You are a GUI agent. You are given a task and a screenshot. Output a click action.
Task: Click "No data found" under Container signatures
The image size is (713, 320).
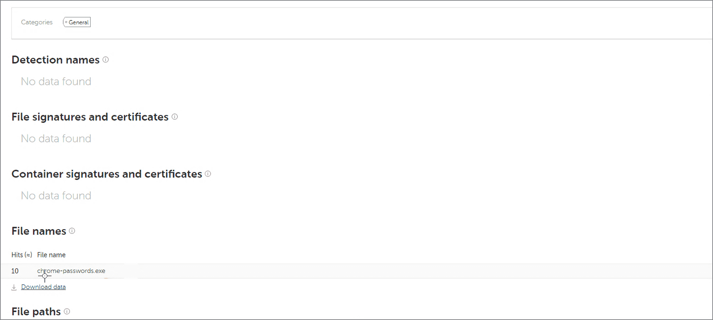(56, 196)
